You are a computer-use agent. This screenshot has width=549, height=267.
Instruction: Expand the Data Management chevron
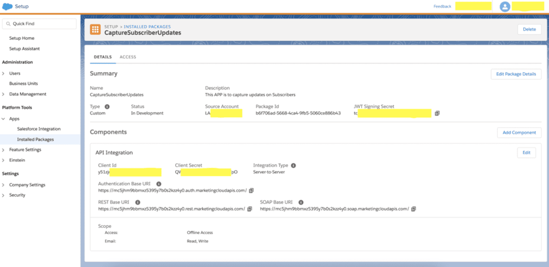4,94
